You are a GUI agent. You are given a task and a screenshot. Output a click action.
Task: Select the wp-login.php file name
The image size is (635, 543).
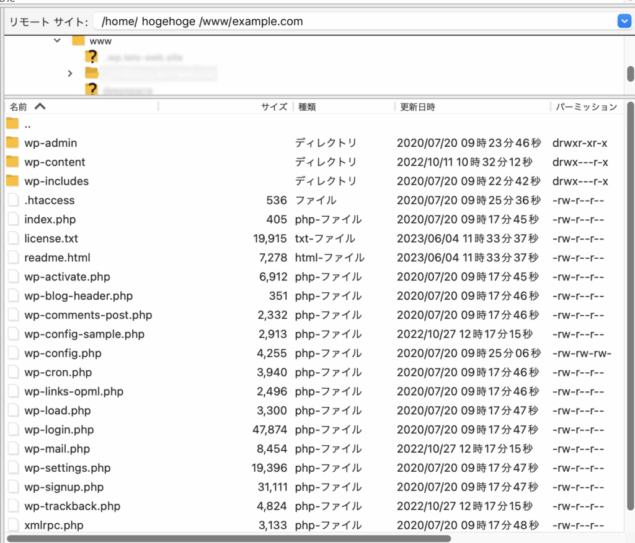coord(59,430)
